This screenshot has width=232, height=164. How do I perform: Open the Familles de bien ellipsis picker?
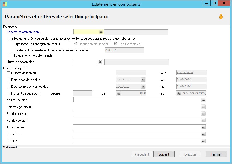[203, 121]
